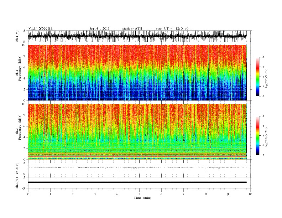Viewport: 282px width, 218px height.
Task: Click the ch.1 voltage waveform trace
Action: tap(137, 36)
